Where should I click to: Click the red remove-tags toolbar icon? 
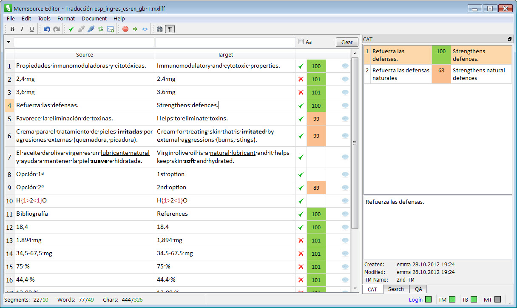click(x=125, y=29)
